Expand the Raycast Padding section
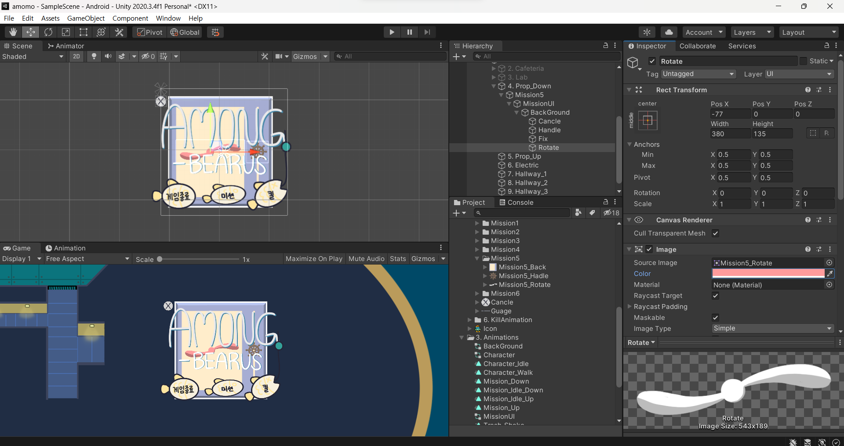Screen dimensions: 844x446 coord(629,306)
